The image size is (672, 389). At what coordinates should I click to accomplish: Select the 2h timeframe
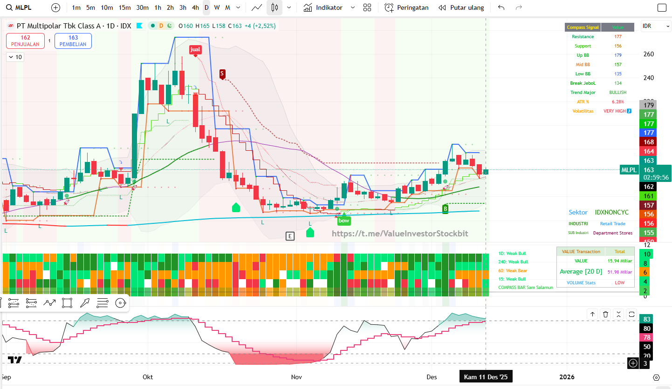(170, 7)
